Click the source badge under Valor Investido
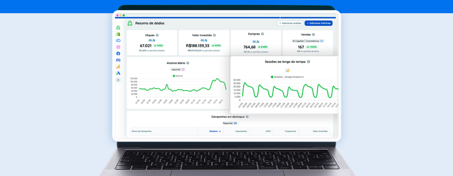The height and width of the screenshot is (176, 453). (204, 40)
